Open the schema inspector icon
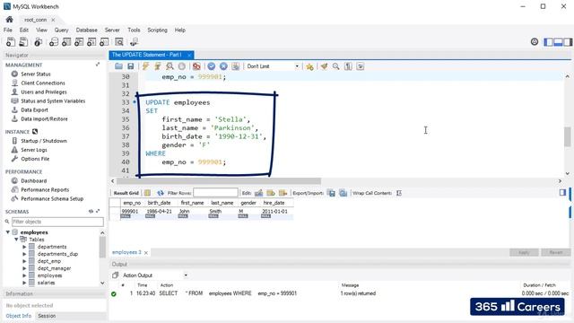Viewport: 574px width, 323px height. pyautogui.click(x=39, y=42)
